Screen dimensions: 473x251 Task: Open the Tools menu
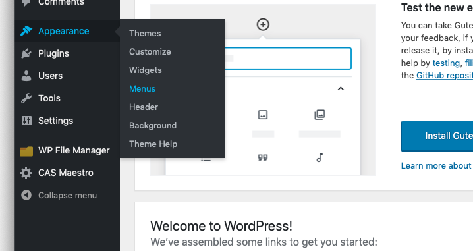[x=67, y=98]
